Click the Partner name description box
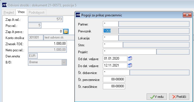The image size is (194, 102). point(154,24)
